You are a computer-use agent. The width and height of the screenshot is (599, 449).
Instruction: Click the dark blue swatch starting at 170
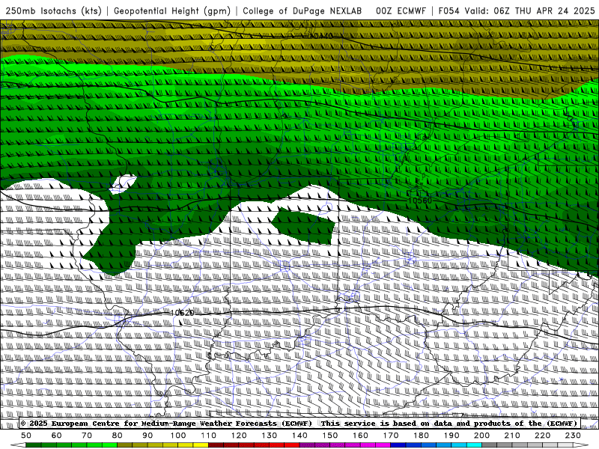coord(398,445)
